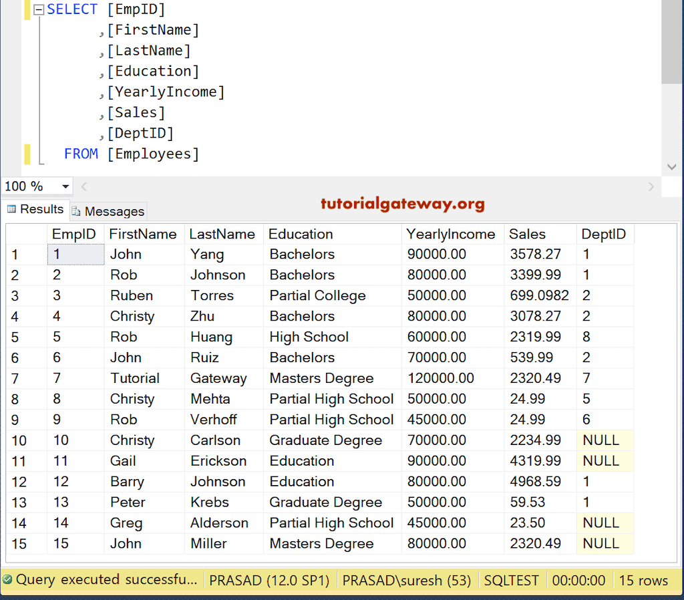Click [YearlyIncome] in the query editor

[x=166, y=92]
